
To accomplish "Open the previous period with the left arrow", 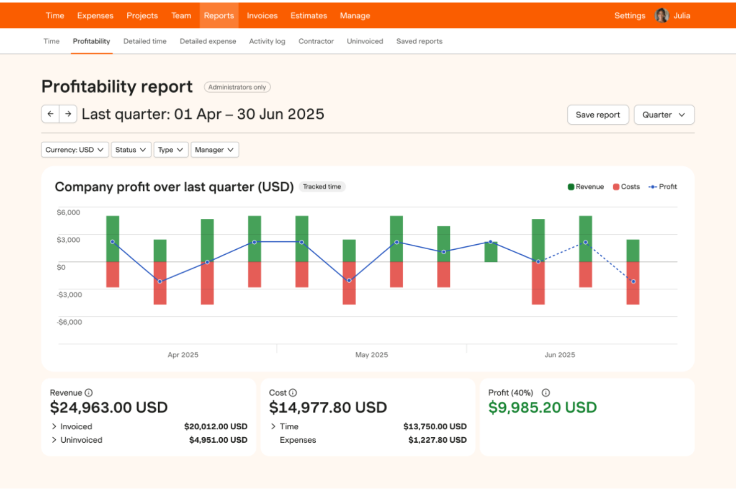I will pyautogui.click(x=50, y=114).
